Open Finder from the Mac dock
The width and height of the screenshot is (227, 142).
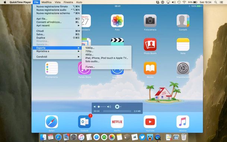tap(43, 137)
